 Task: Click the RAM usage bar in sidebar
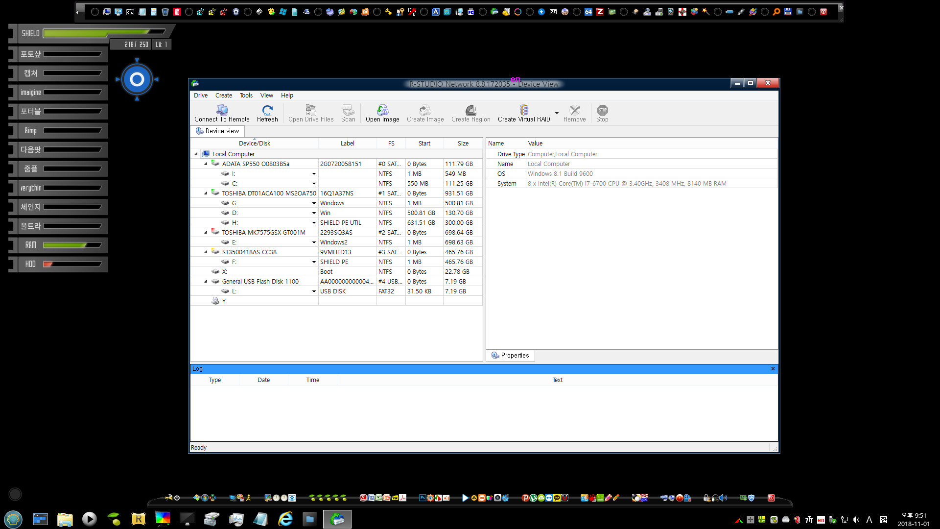coord(72,245)
